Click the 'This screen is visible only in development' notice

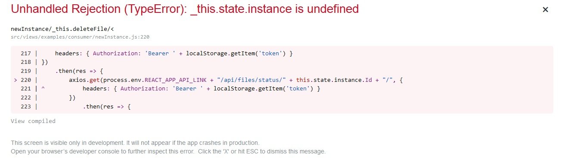(x=135, y=142)
